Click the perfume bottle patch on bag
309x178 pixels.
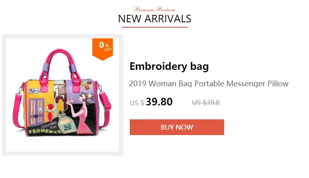[66, 123]
